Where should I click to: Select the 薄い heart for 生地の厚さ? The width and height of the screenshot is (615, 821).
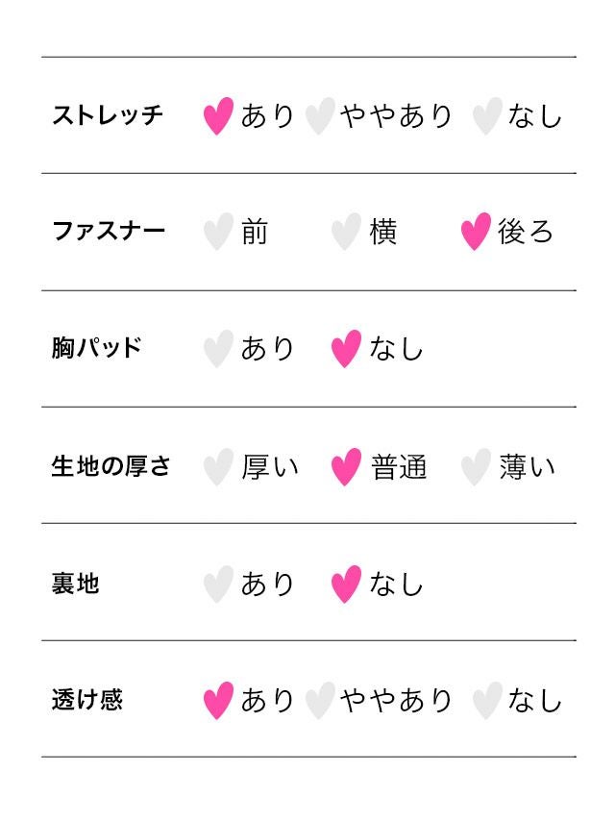(476, 467)
